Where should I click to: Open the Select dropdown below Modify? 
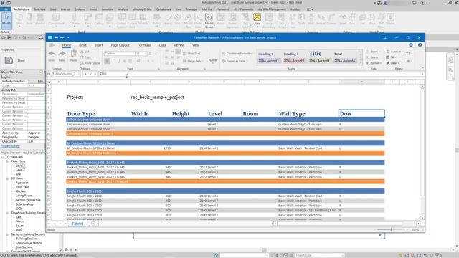point(6,32)
